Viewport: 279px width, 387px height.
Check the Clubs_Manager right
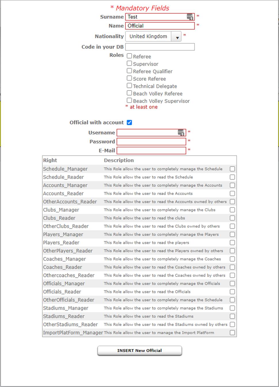232,210
